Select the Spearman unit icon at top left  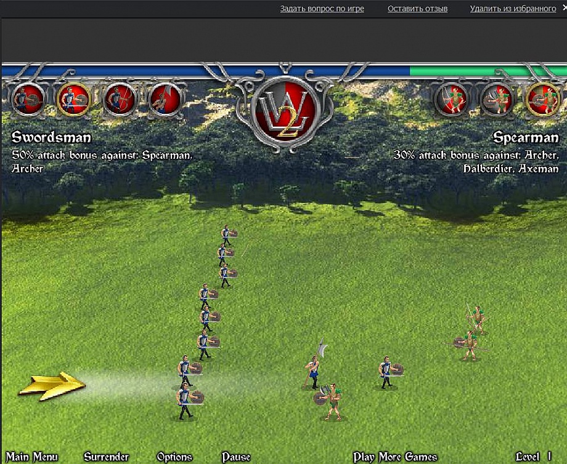(x=28, y=100)
